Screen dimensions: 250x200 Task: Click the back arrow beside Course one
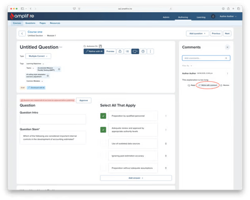point(22,34)
